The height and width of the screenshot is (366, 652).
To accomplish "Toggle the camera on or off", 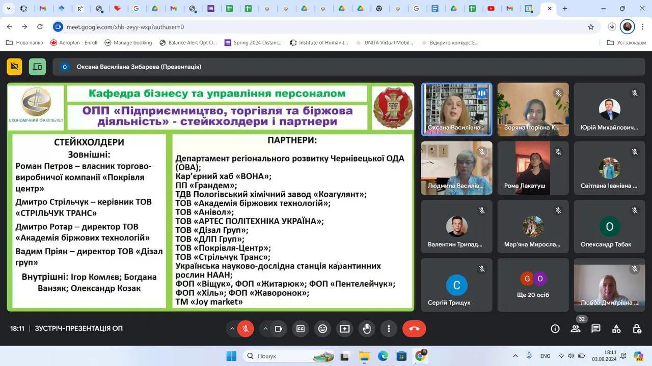I will (x=279, y=329).
